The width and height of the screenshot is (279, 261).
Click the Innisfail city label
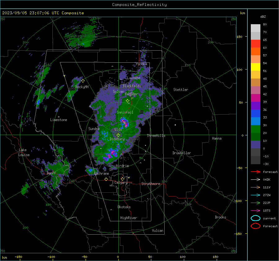point(125,112)
